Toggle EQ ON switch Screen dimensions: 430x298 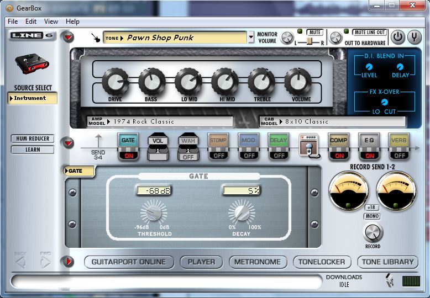[370, 156]
